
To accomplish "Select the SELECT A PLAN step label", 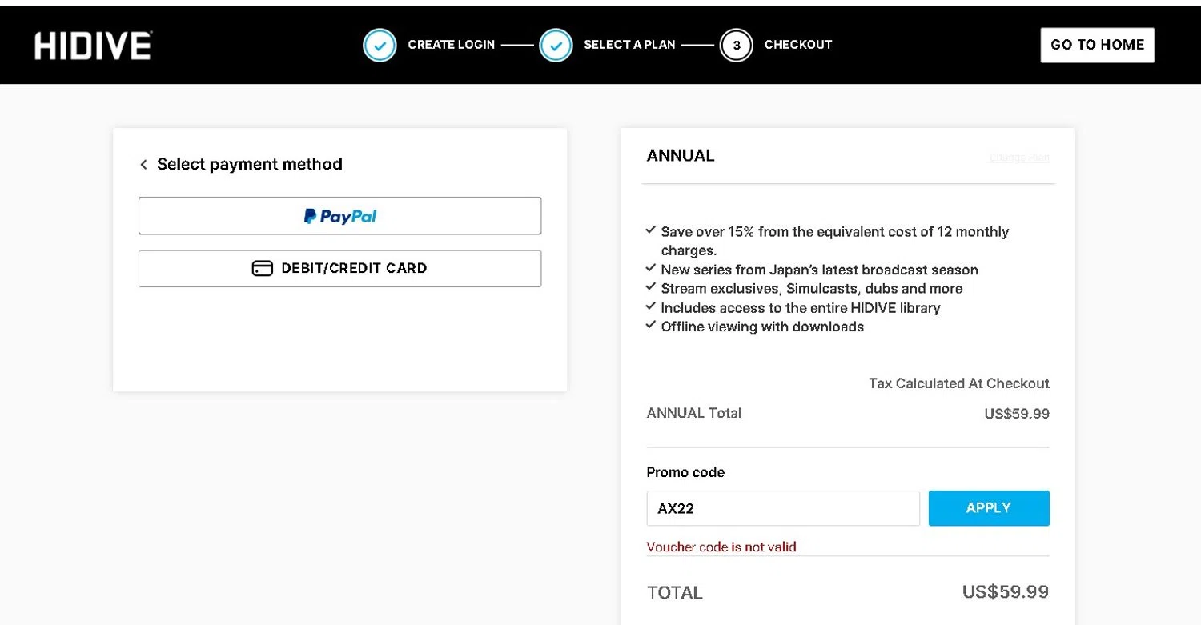I will (x=629, y=45).
